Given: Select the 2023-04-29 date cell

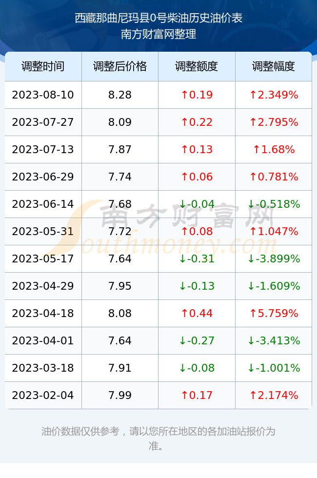Looking at the screenshot, I should pyautogui.click(x=43, y=286).
